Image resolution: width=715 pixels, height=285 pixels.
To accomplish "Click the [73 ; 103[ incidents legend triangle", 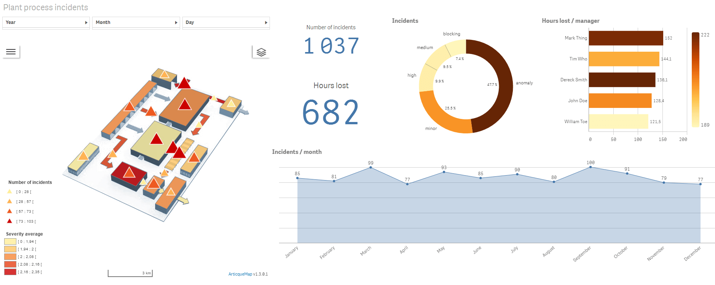I will [x=10, y=221].
